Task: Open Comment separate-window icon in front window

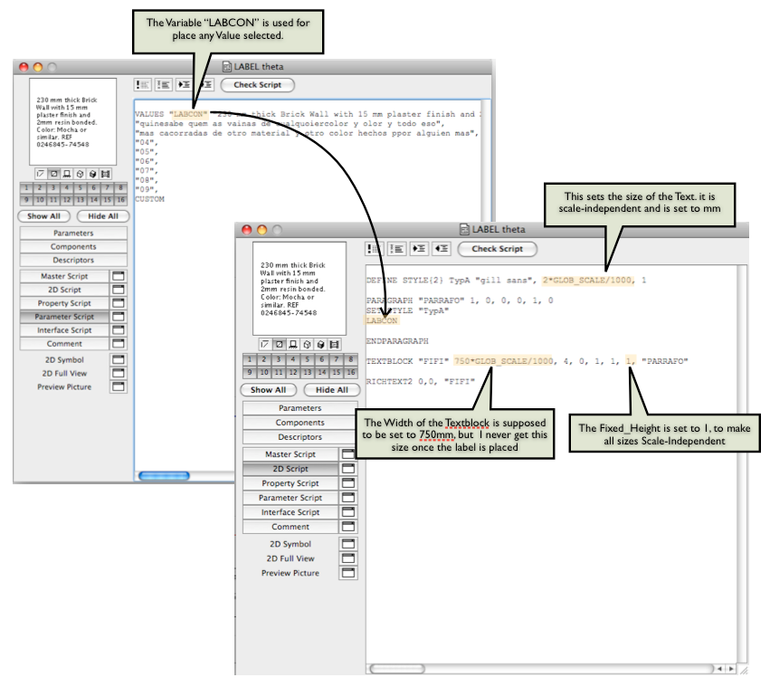Action: [x=348, y=527]
